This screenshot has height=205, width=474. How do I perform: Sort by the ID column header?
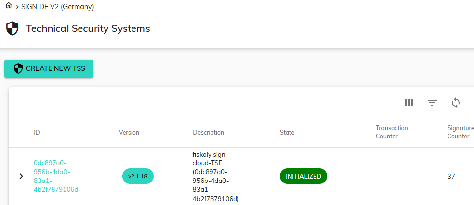click(x=37, y=132)
